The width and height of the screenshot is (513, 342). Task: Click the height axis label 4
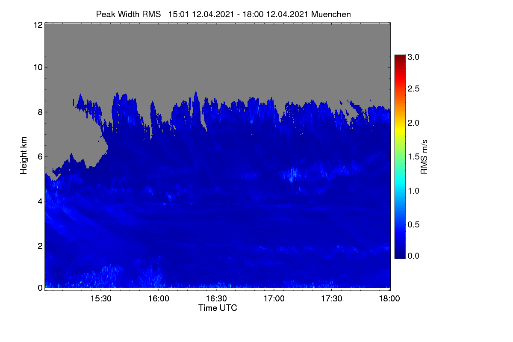tap(40, 201)
